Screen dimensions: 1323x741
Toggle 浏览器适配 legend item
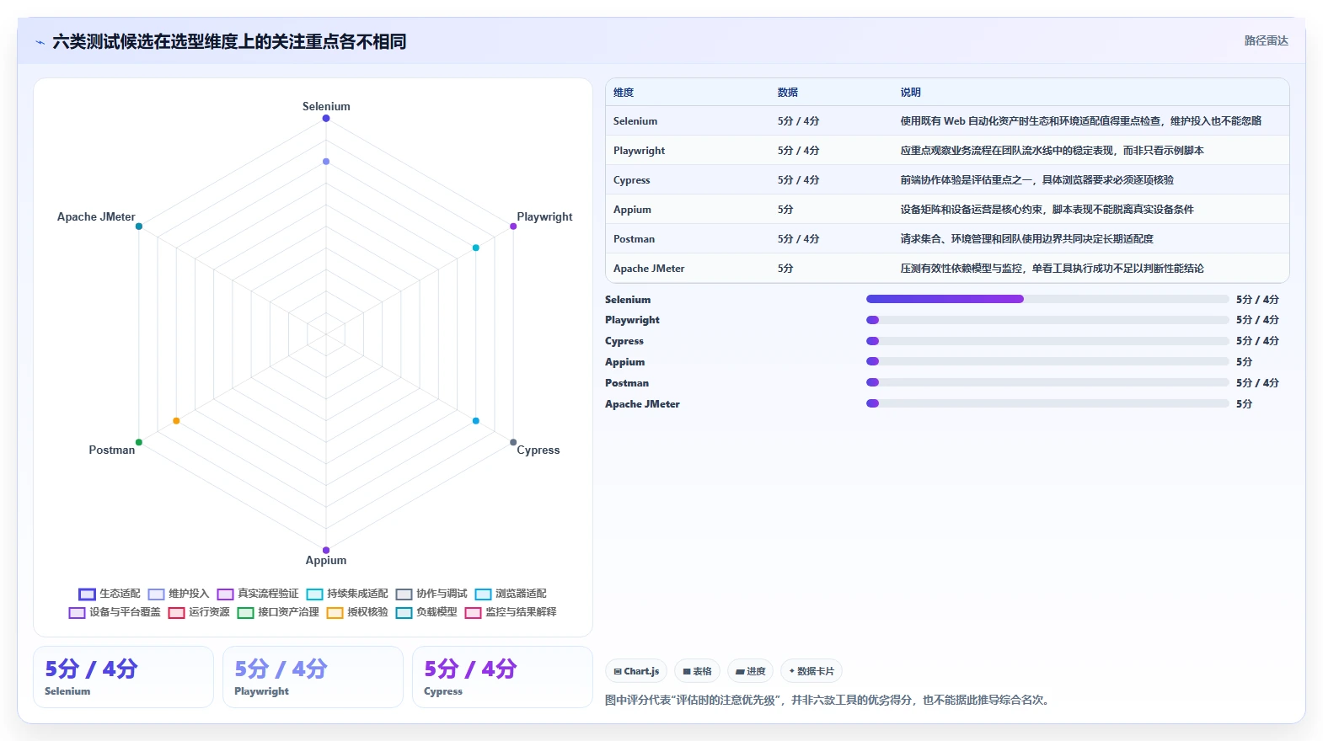[x=511, y=594]
